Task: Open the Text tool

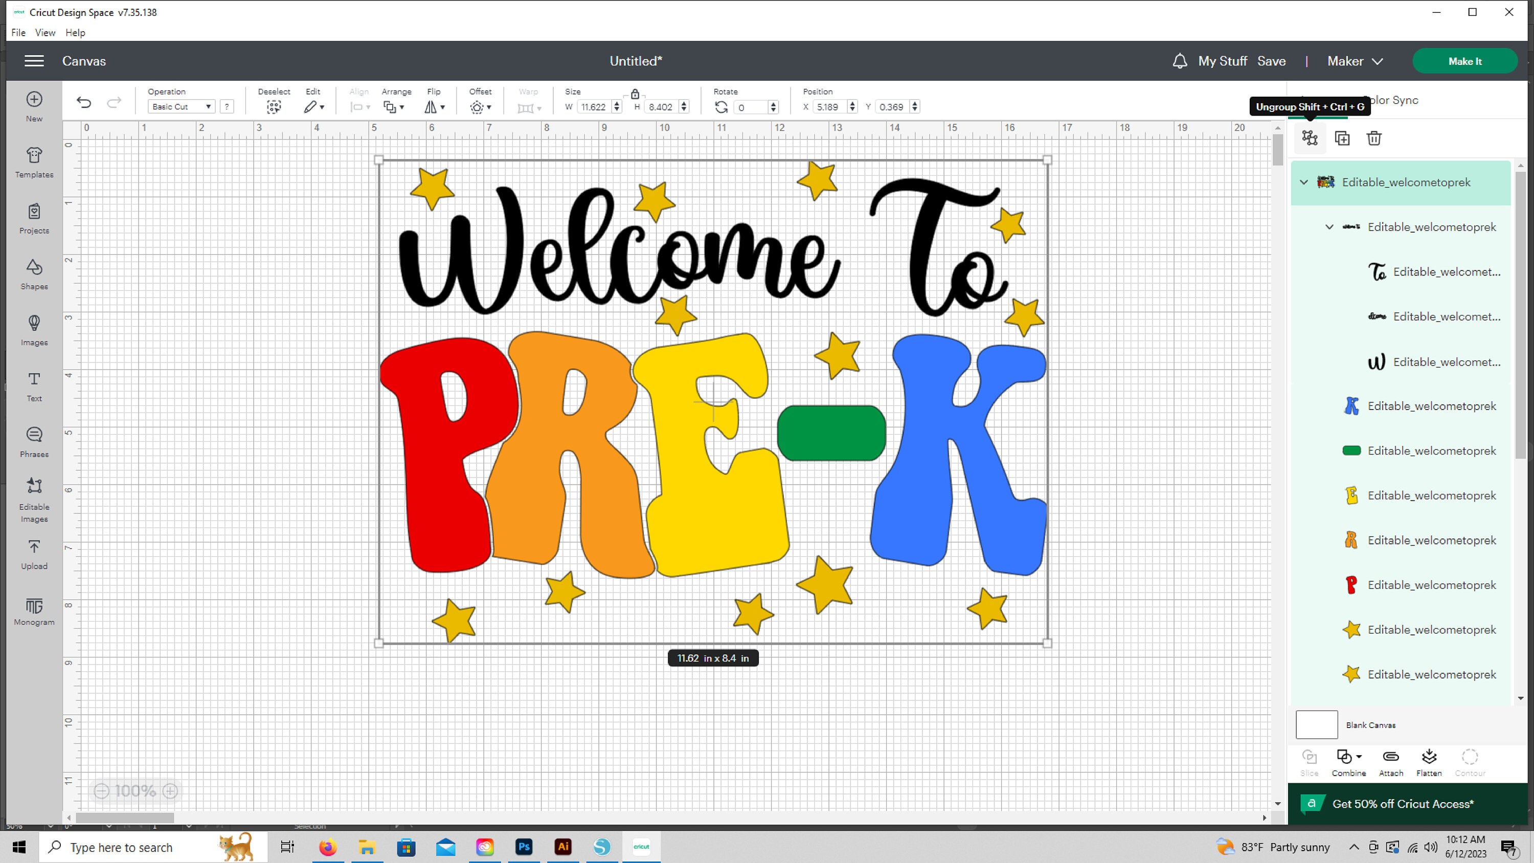Action: click(34, 386)
